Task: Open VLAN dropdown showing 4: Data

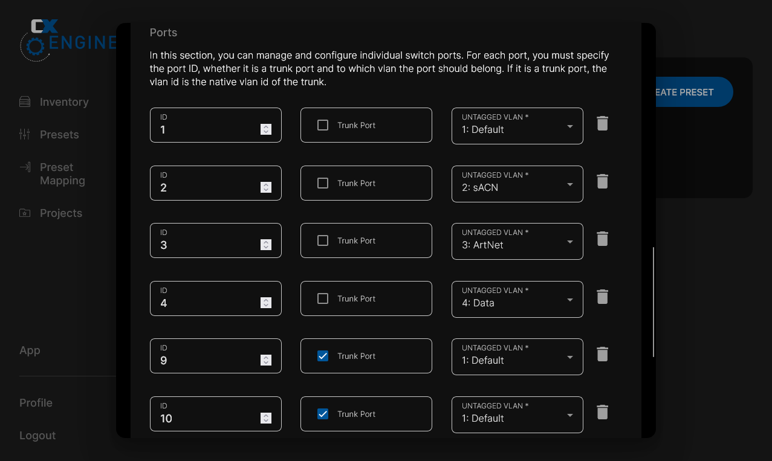Action: coord(517,299)
